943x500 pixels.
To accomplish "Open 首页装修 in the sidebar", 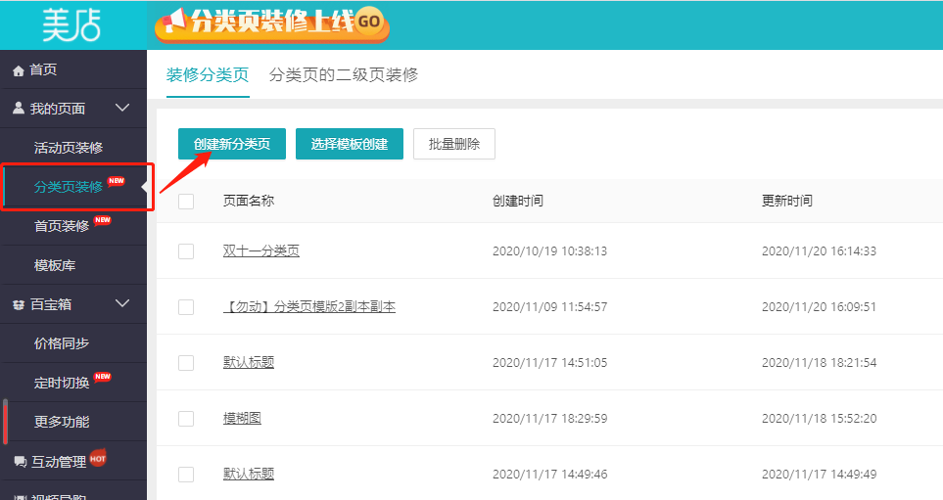I will point(62,226).
